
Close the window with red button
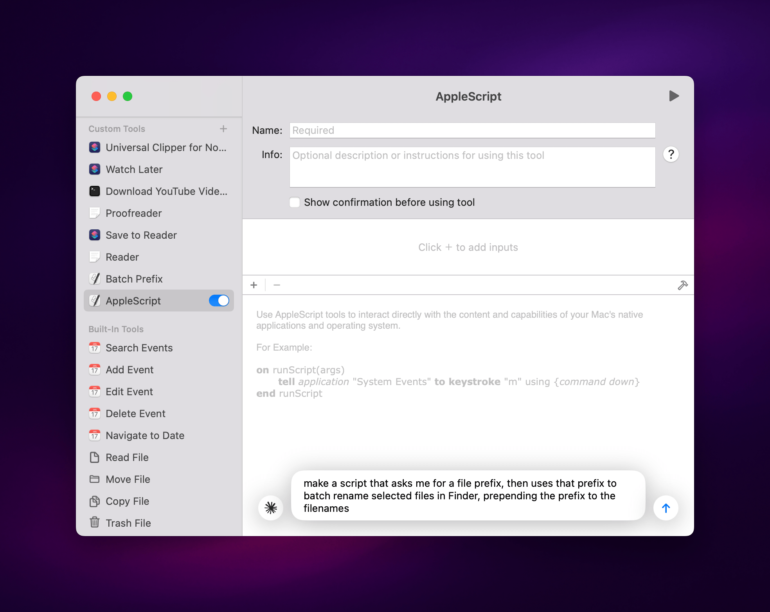[96, 96]
